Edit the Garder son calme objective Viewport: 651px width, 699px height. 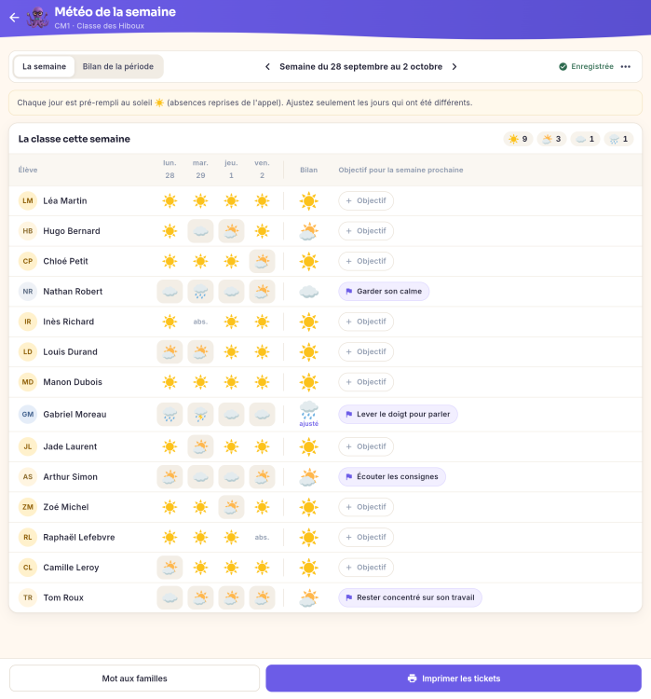pyautogui.click(x=384, y=292)
